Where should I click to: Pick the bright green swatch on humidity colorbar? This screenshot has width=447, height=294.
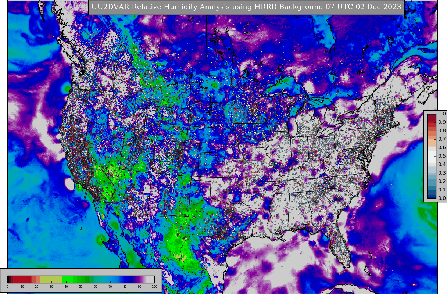coord(68,279)
